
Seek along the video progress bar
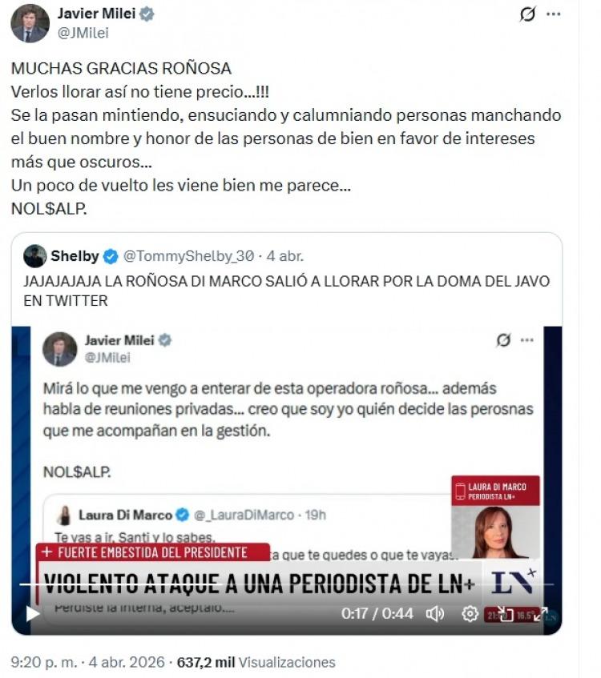point(287,584)
